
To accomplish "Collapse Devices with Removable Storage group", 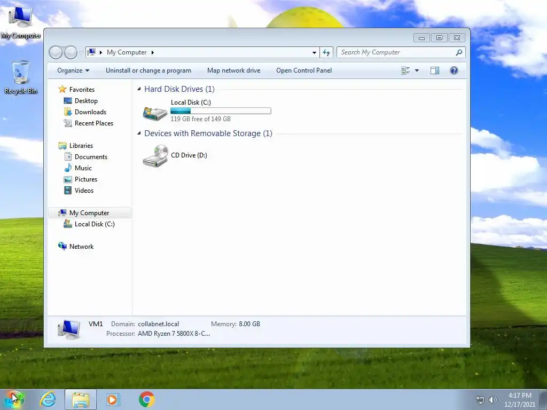I will pyautogui.click(x=139, y=133).
